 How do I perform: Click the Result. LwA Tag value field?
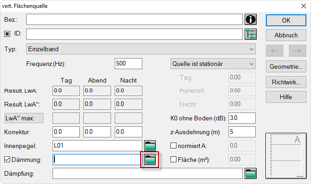pyautogui.click(x=66, y=91)
